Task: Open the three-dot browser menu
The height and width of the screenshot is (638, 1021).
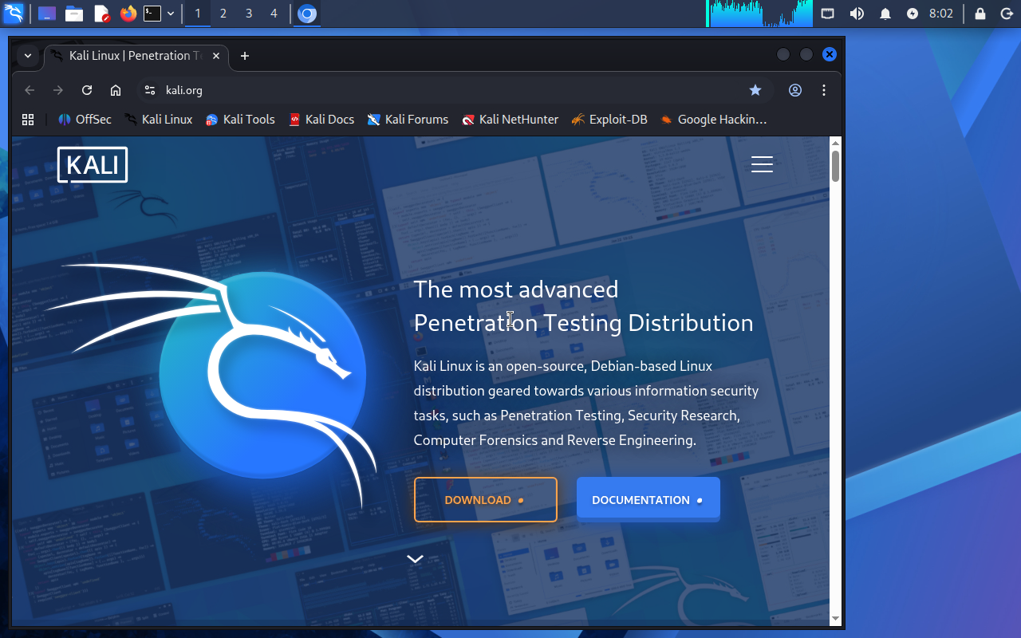Action: (824, 90)
